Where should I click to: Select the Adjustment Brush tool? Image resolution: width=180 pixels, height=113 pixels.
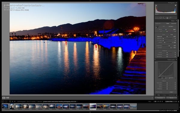[x=173, y=18]
